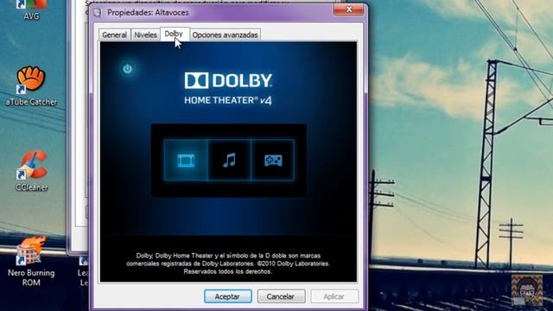
Task: Switch to the Niveles tab
Action: tap(145, 35)
